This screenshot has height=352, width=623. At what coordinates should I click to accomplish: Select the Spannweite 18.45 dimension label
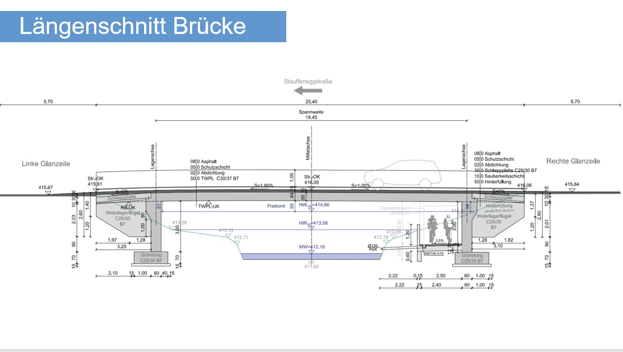pyautogui.click(x=311, y=115)
